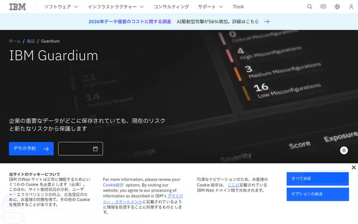358x224 pixels.
Task: Click the IBM logo
Action: [17, 7]
